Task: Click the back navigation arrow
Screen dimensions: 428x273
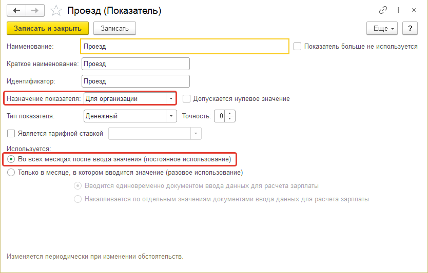Action: pyautogui.click(x=16, y=10)
